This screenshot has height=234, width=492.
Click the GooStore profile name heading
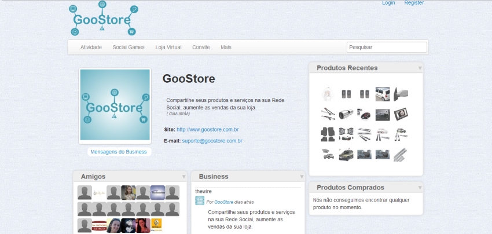(189, 79)
